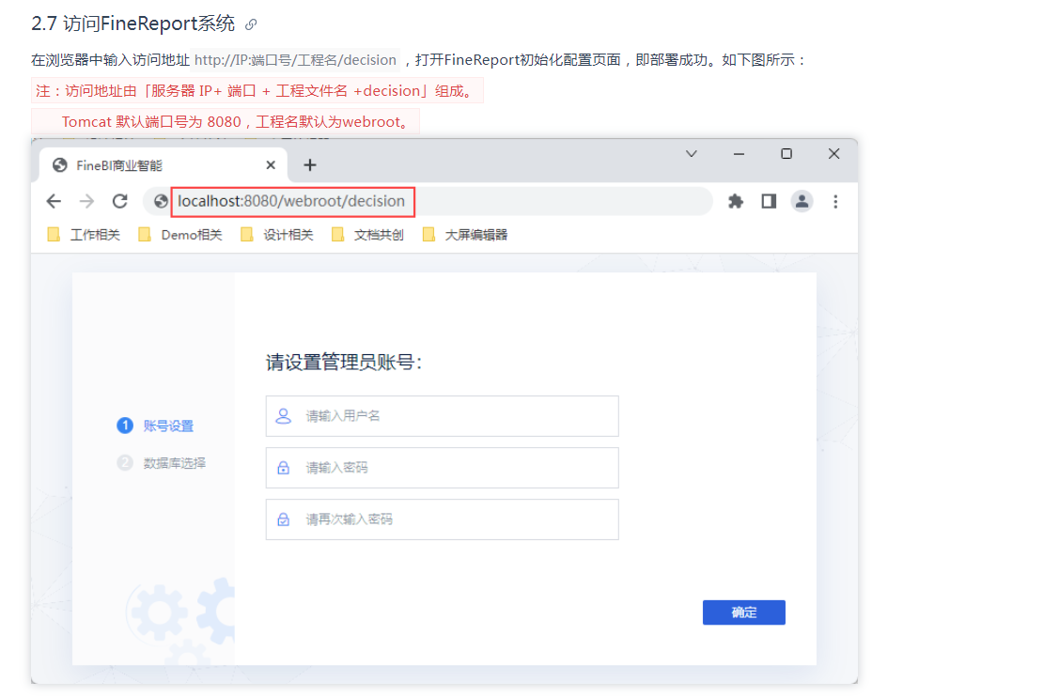Open the extensions puzzle icon
This screenshot has width=1043, height=697.
[736, 201]
